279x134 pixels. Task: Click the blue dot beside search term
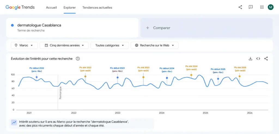coord(12,25)
